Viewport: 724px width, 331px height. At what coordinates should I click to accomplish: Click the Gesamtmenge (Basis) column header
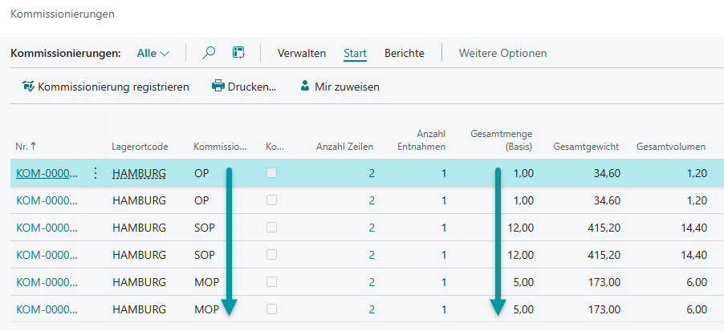coord(502,140)
